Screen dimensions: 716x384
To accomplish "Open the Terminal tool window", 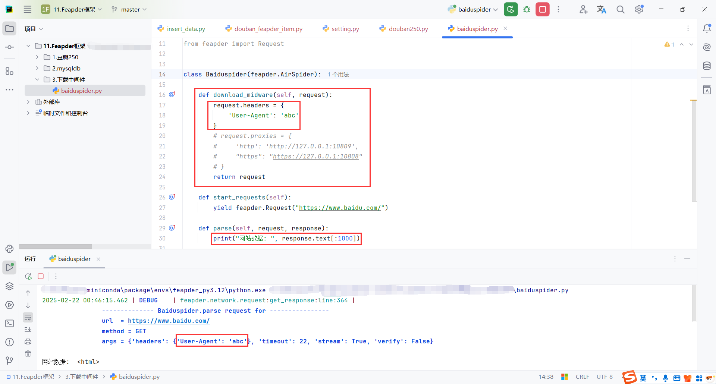I will click(9, 324).
